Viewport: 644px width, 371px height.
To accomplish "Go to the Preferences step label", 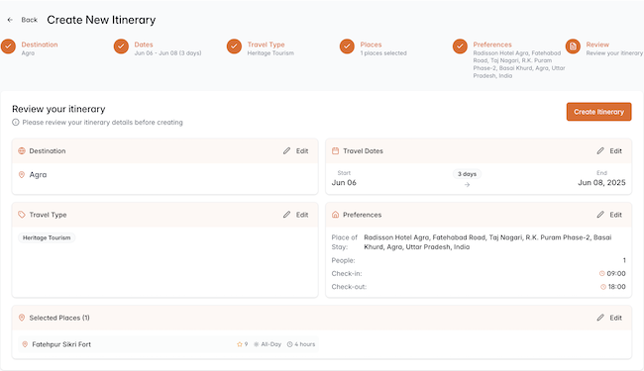I will pyautogui.click(x=492, y=45).
